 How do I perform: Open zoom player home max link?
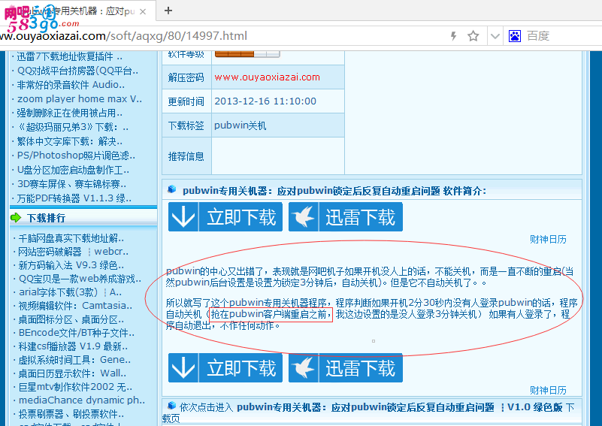(x=80, y=99)
